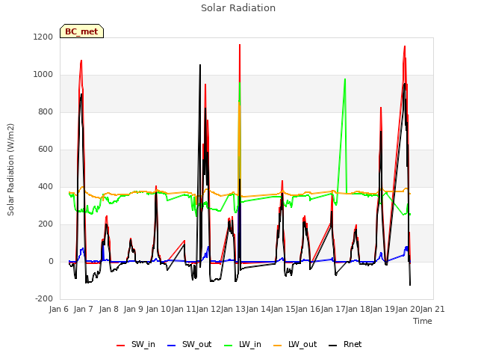Click the Jan 15 x-axis tick label
The width and height of the screenshot is (478, 359).
coord(283,310)
